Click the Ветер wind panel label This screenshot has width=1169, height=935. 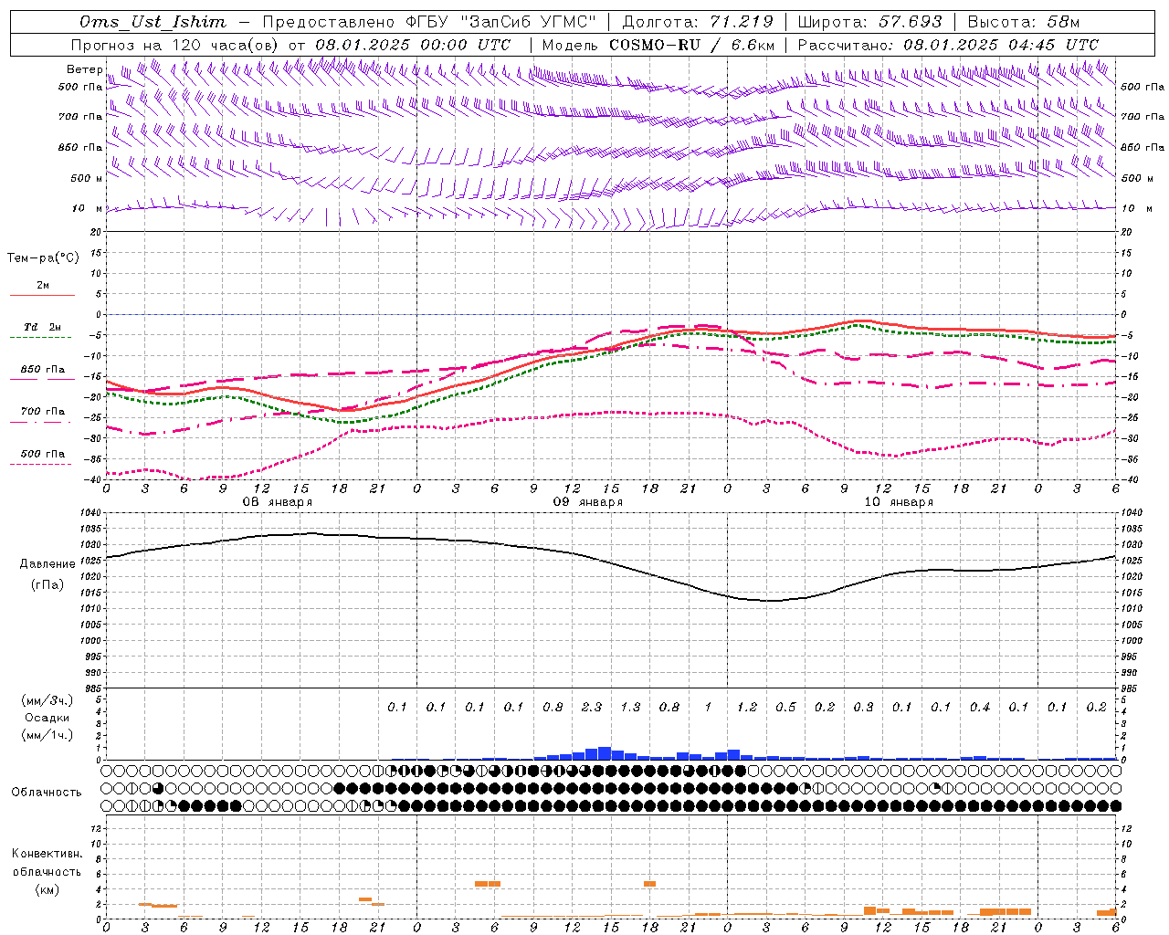[x=84, y=69]
